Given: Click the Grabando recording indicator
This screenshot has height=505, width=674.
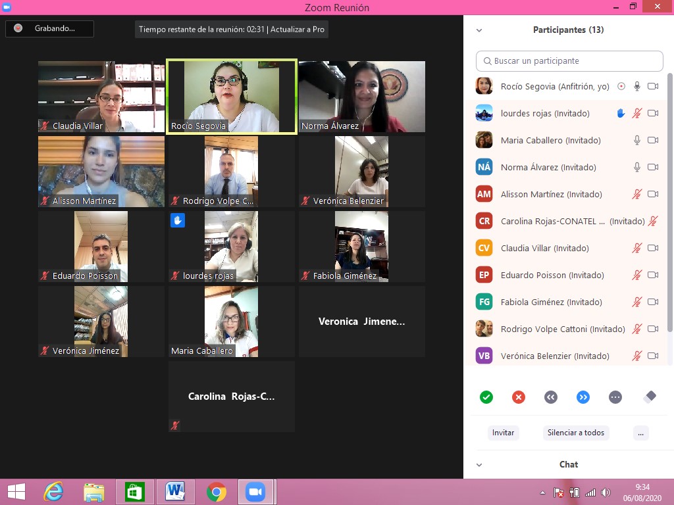Looking at the screenshot, I should click(x=49, y=29).
